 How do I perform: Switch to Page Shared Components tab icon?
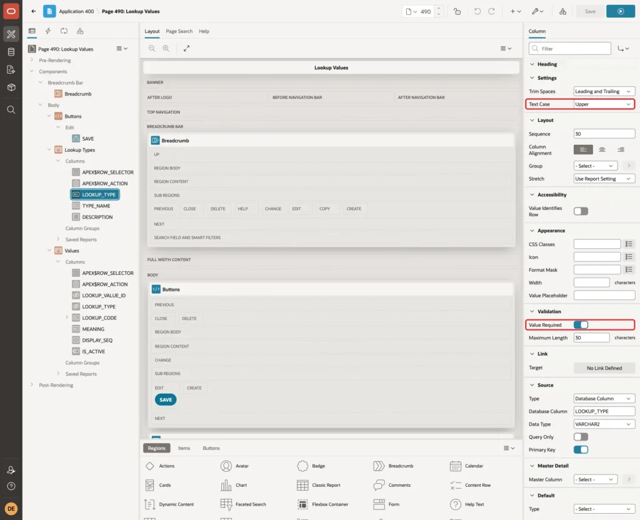point(80,31)
